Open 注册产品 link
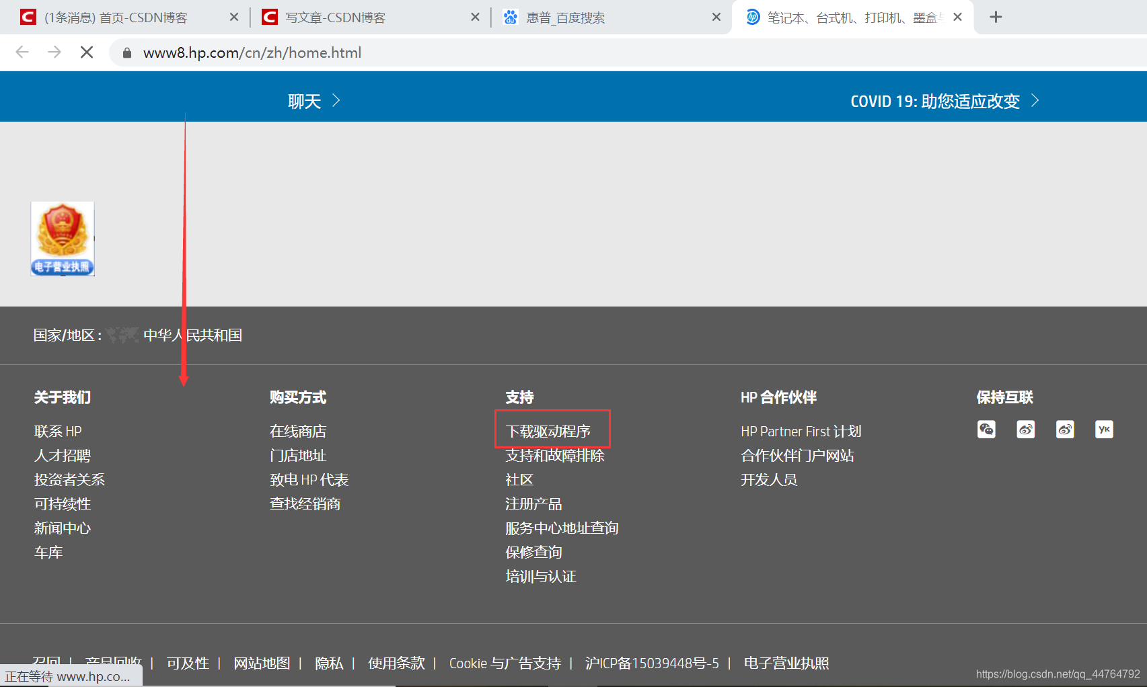This screenshot has width=1147, height=687. [533, 503]
